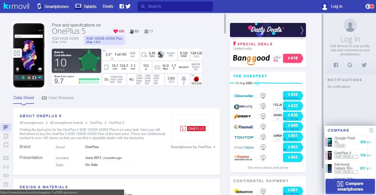Screen dimensions: 376x195
Task: Focus the Search input field
Action: (x=175, y=6)
